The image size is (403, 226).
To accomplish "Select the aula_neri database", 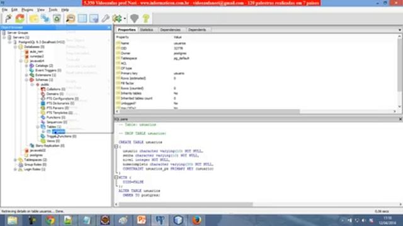I will pyautogui.click(x=37, y=51).
